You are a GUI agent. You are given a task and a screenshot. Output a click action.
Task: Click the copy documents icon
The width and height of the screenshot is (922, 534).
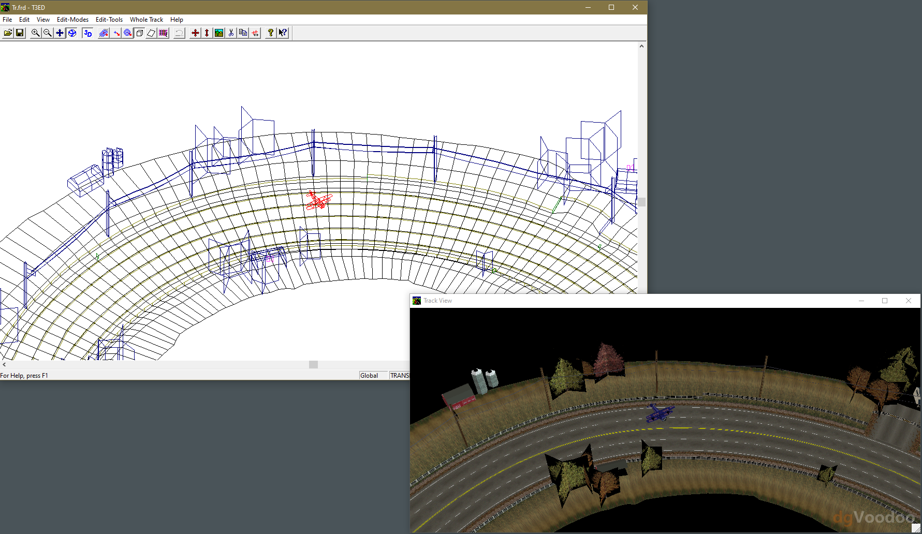243,33
